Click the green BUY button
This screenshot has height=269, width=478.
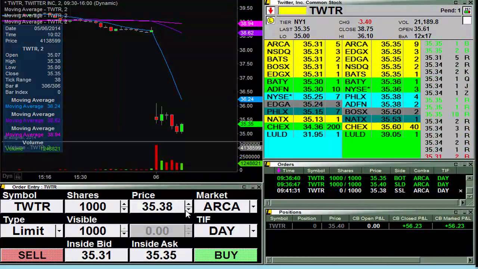point(226,255)
